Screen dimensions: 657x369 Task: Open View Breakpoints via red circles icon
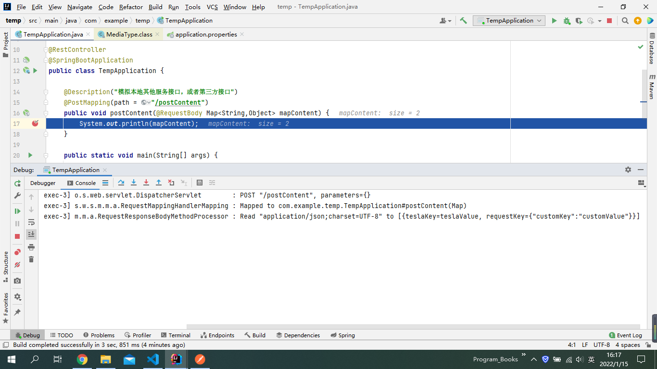coord(17,251)
